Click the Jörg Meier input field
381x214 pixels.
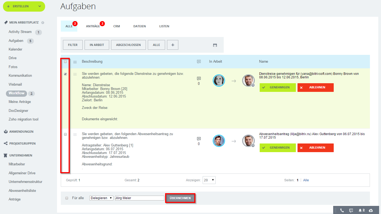[x=139, y=198]
